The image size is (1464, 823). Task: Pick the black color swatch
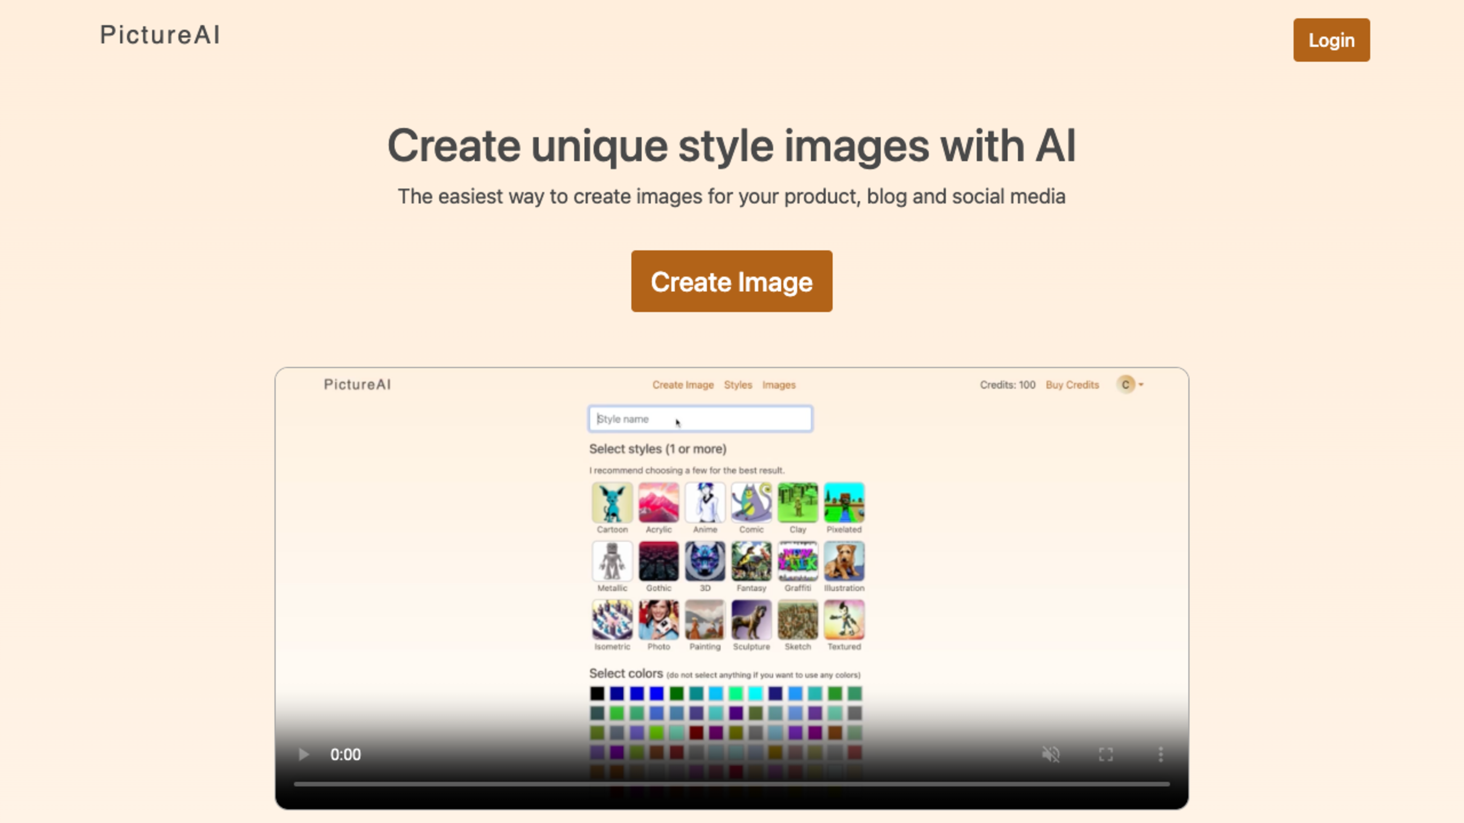tap(597, 693)
